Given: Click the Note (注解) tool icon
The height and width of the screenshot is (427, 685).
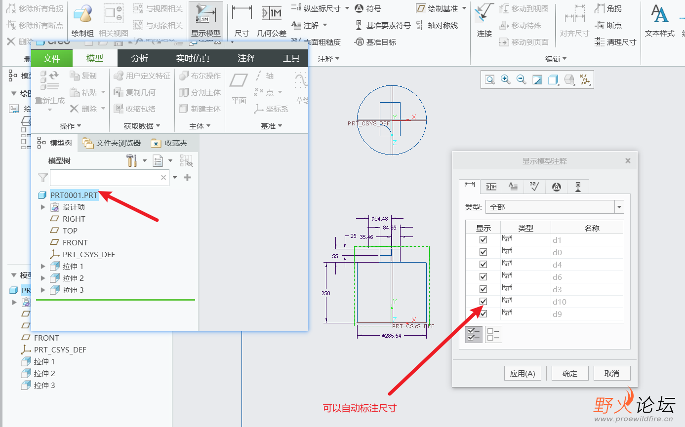Looking at the screenshot, I should [296, 25].
